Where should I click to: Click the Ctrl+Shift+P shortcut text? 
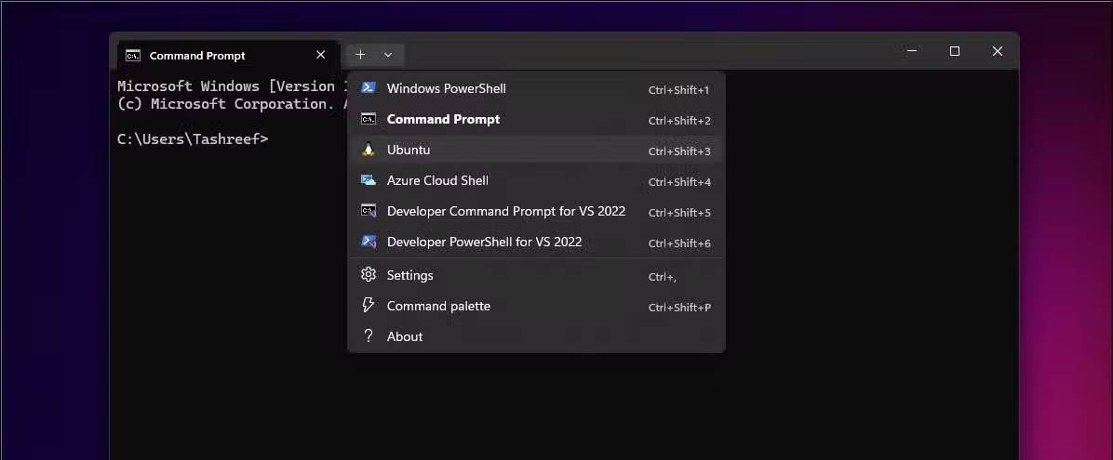(x=679, y=308)
